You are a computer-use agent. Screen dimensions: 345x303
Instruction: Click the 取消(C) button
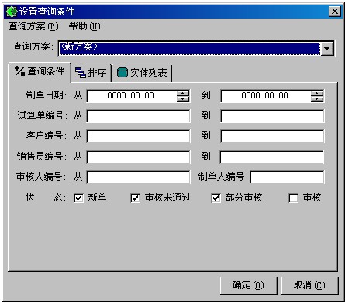point(309,285)
